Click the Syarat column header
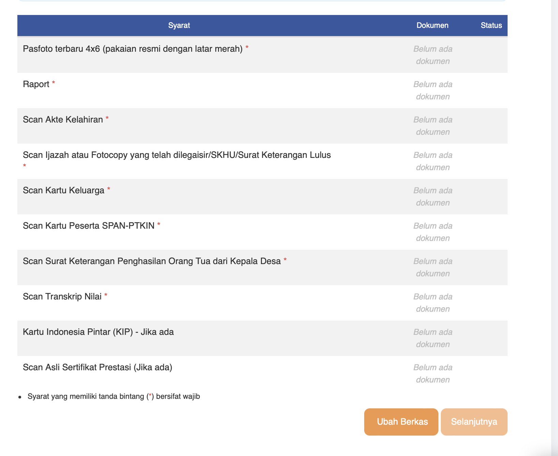 click(x=179, y=25)
